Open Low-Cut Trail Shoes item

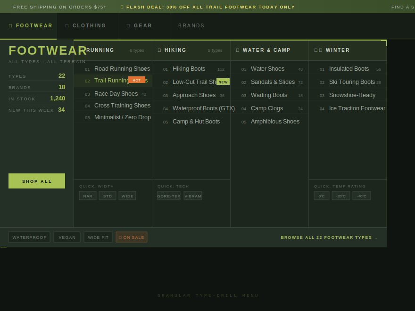pos(191,82)
